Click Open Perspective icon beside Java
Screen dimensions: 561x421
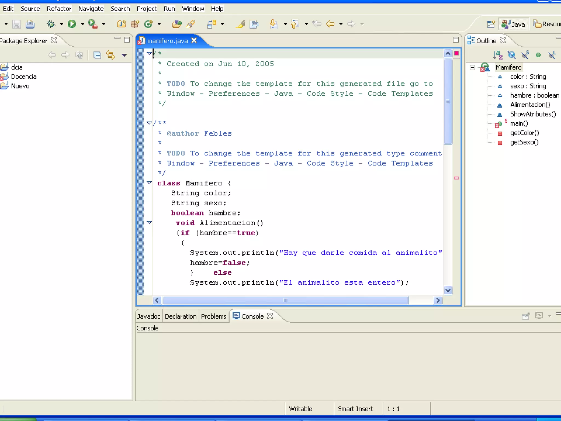(491, 24)
